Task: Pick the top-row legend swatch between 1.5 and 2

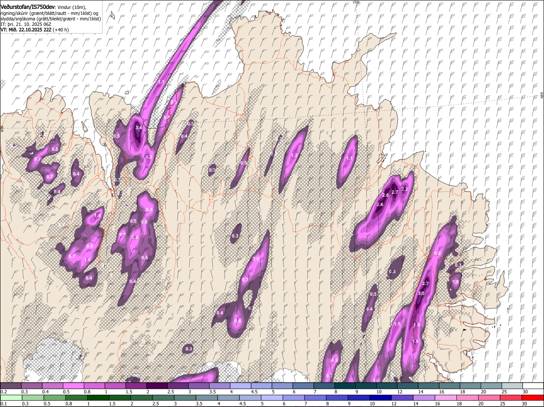Action: [136, 386]
